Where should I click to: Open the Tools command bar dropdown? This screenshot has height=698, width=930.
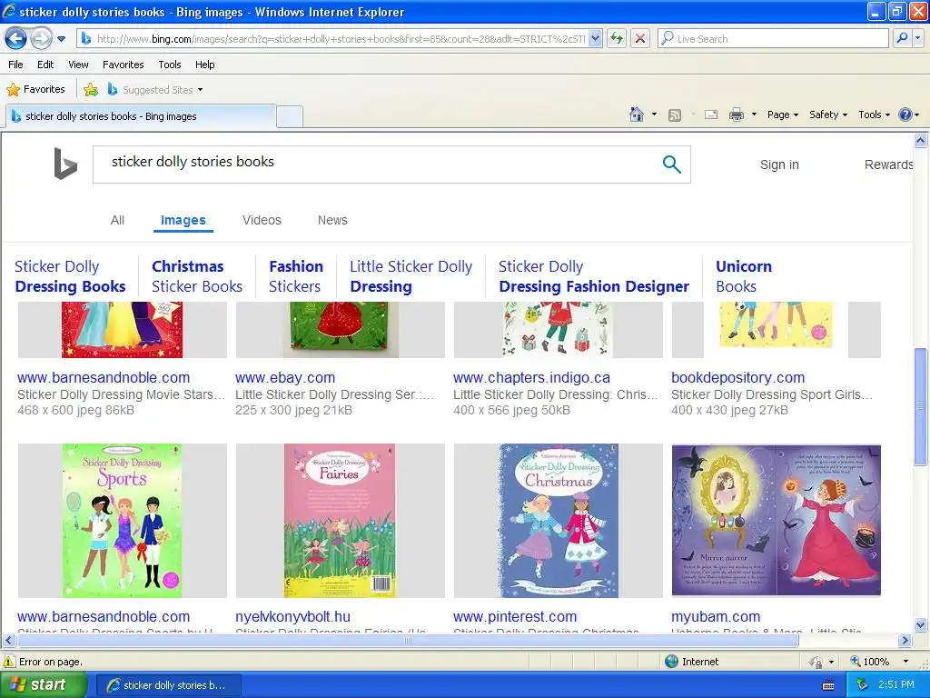coord(874,115)
